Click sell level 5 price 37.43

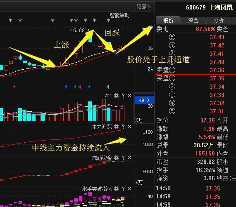(217, 37)
